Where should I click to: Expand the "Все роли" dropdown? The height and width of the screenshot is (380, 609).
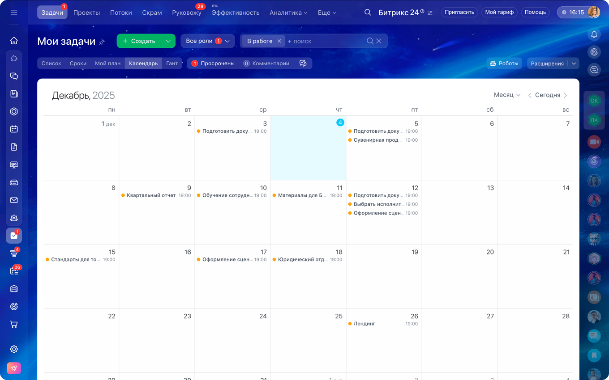pyautogui.click(x=207, y=41)
